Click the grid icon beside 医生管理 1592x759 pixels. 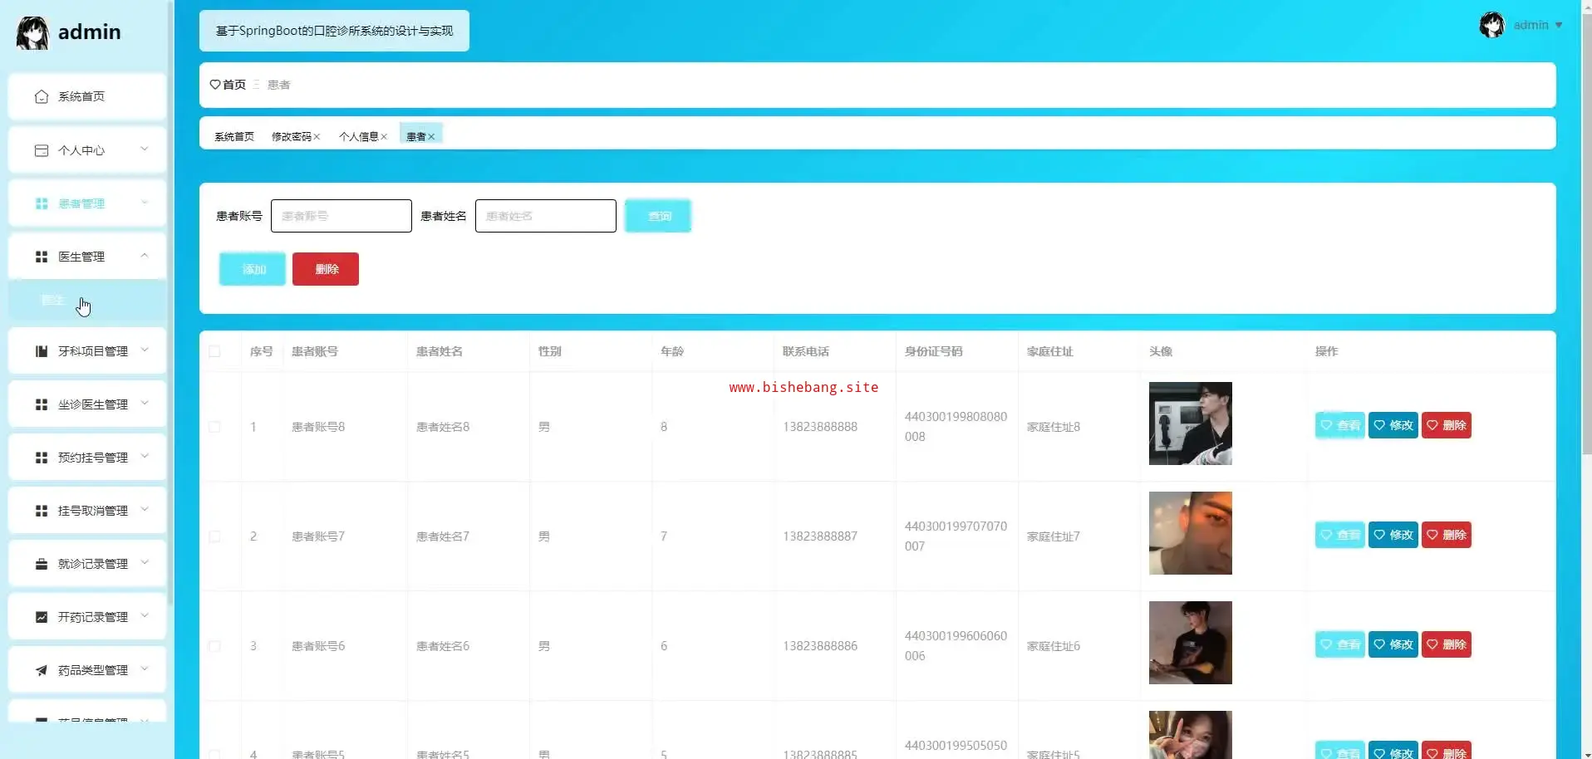[42, 257]
